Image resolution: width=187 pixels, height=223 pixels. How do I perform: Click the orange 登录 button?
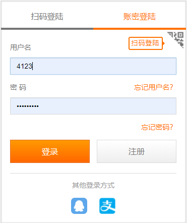pyautogui.click(x=50, y=151)
